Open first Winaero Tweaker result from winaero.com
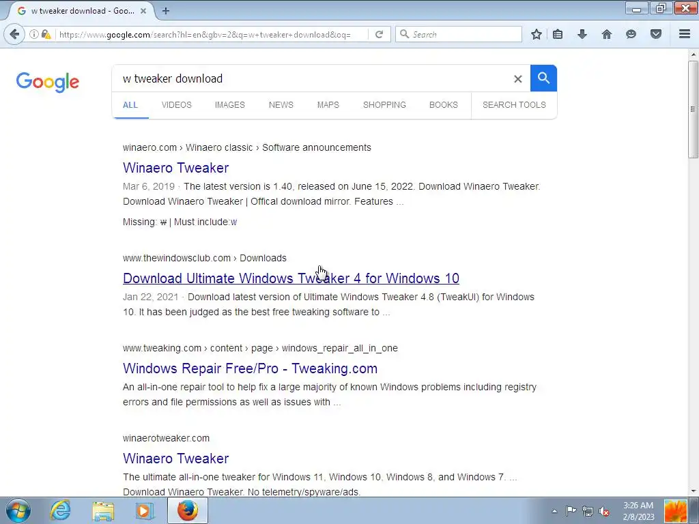This screenshot has height=524, width=699. 175,168
